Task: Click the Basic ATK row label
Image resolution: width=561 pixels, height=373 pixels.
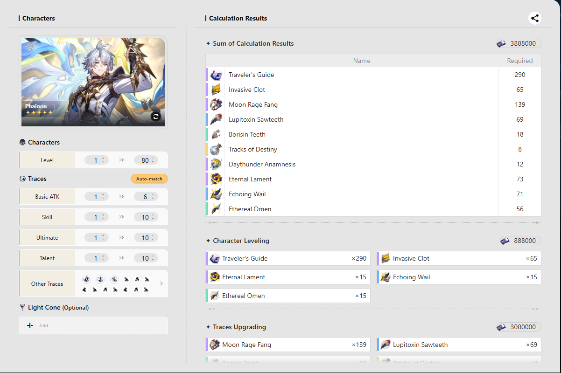Action: click(47, 196)
